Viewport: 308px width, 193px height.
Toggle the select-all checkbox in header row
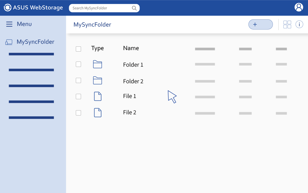79,49
